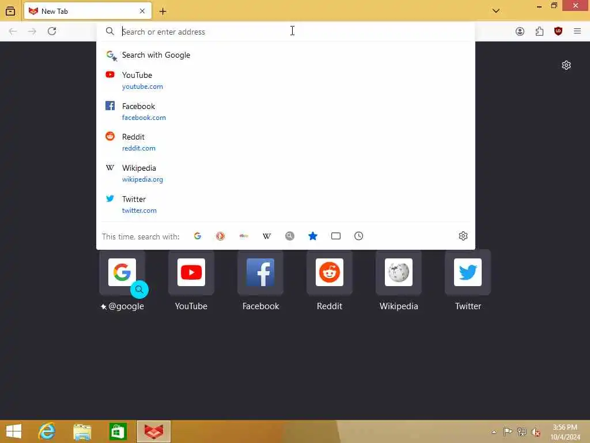Go forward with the forward arrow
The width and height of the screenshot is (590, 443).
pyautogui.click(x=32, y=31)
